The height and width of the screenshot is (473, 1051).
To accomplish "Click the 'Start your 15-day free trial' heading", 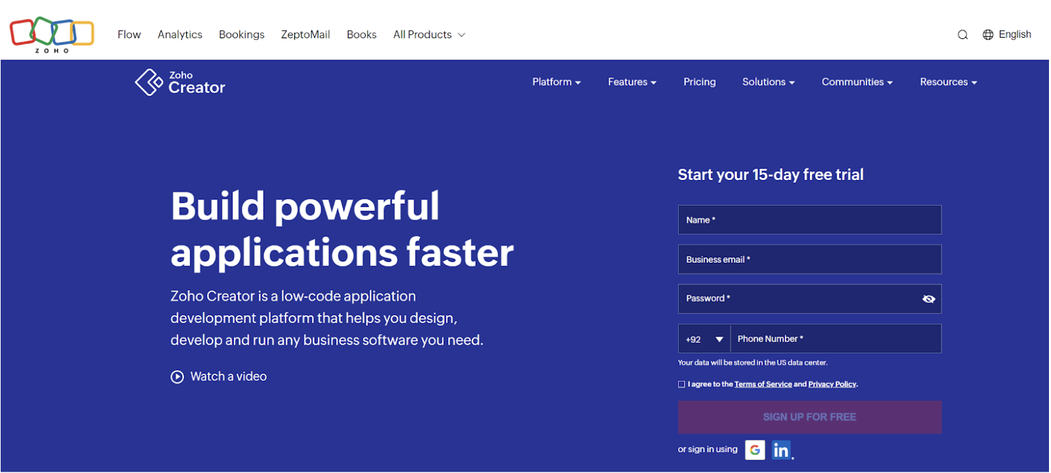I will pyautogui.click(x=771, y=175).
